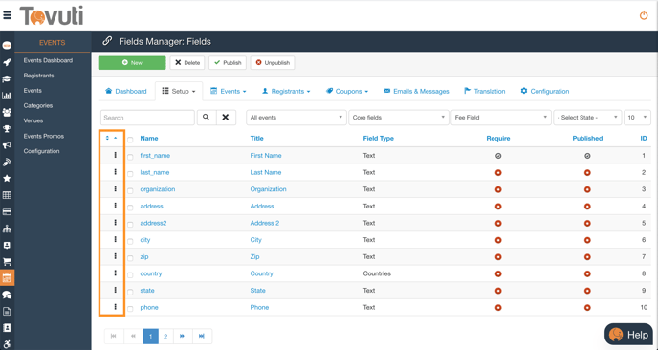
Task: Open the star sidebar icon
Action: click(x=7, y=179)
